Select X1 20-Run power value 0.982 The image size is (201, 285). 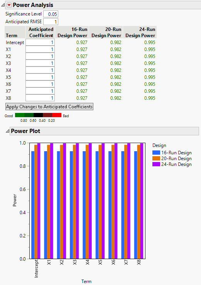coord(116,49)
